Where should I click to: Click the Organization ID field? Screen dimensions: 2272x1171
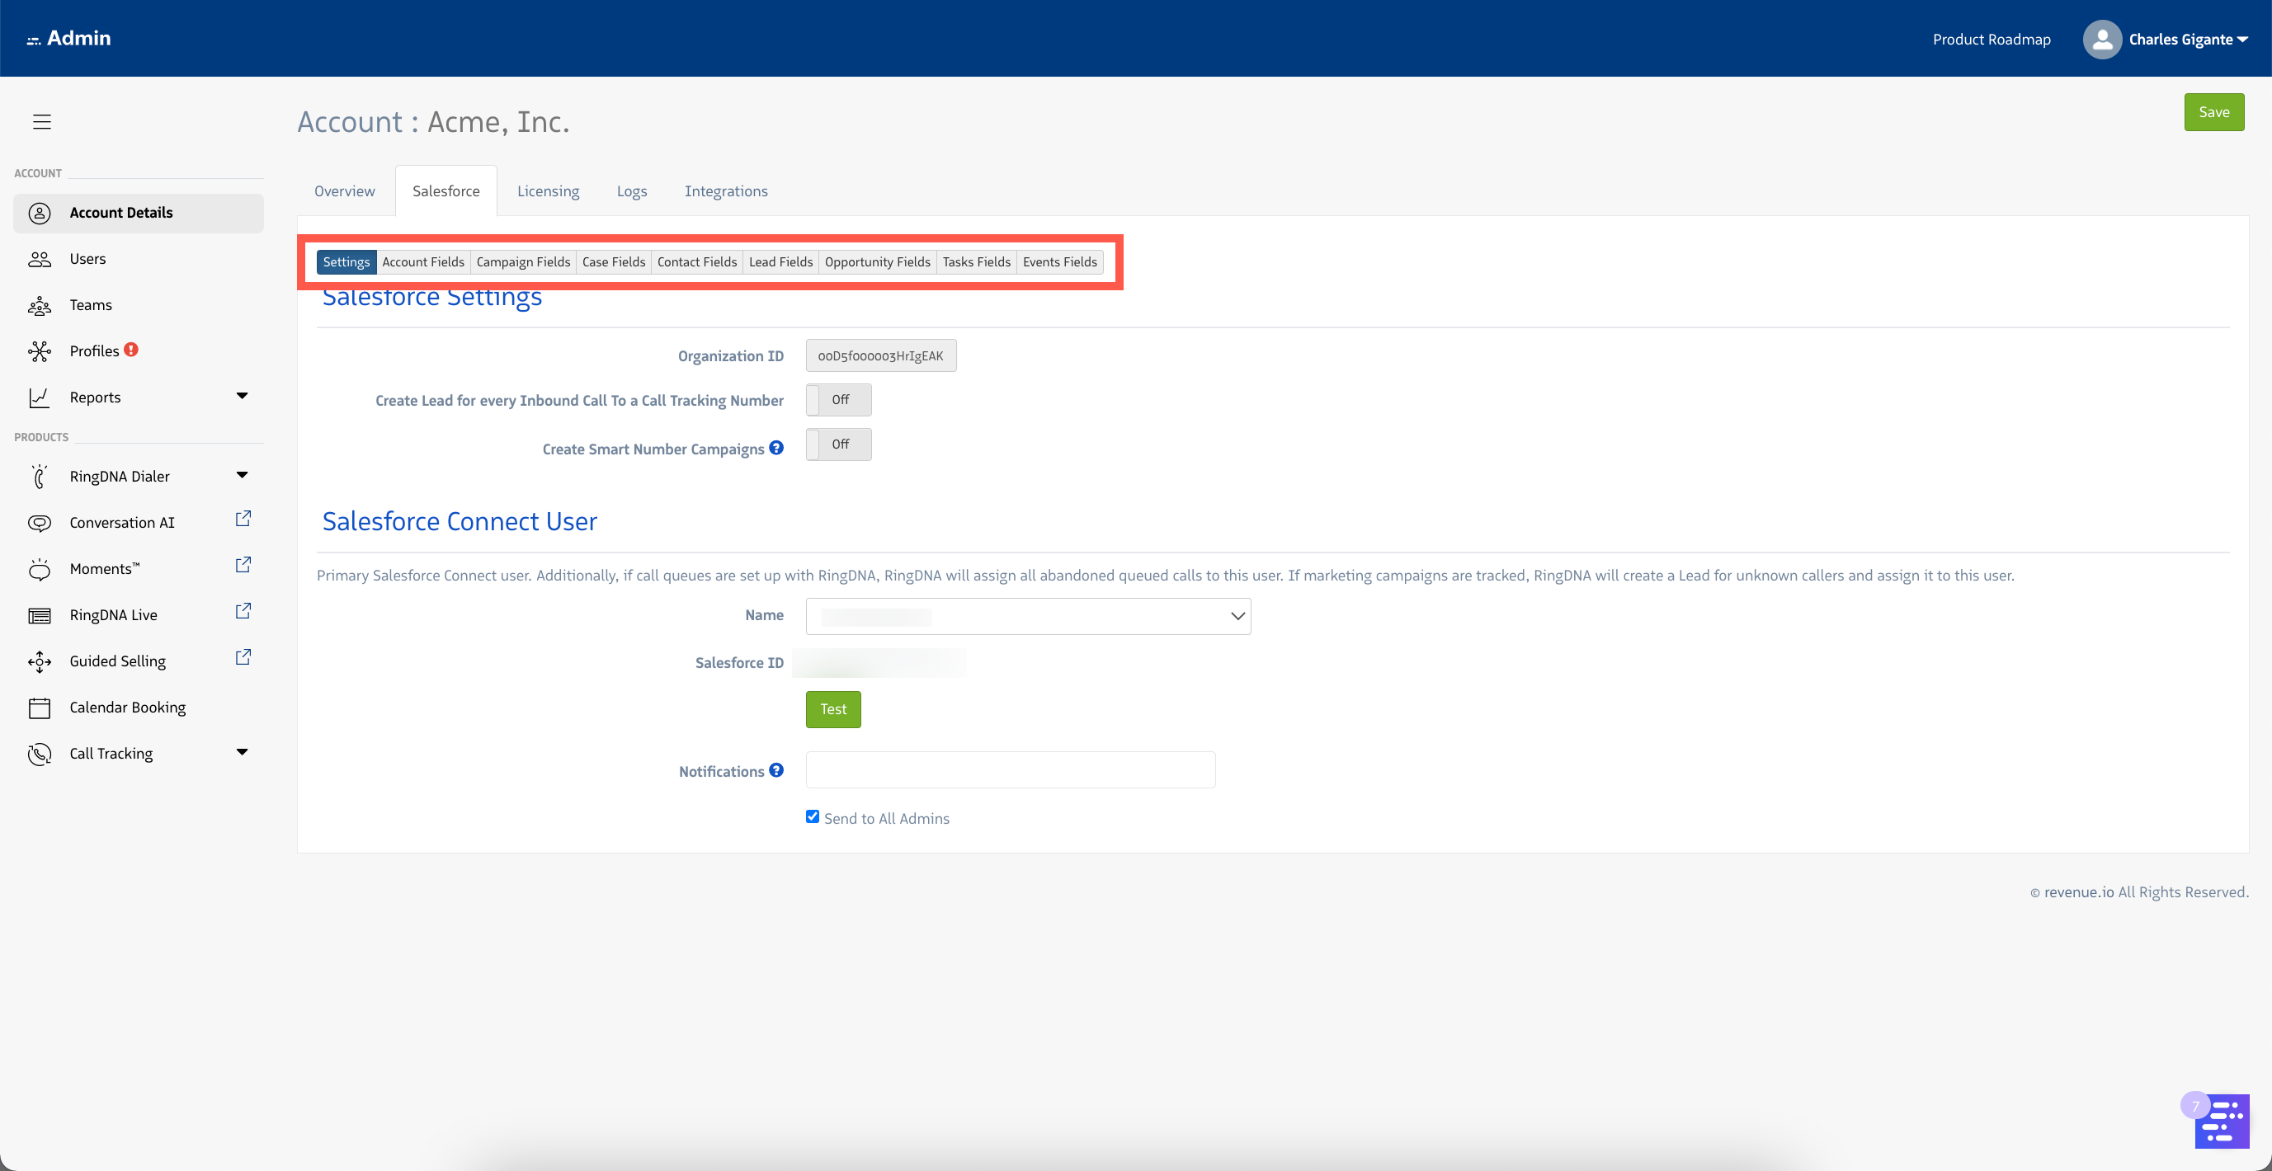click(x=881, y=355)
